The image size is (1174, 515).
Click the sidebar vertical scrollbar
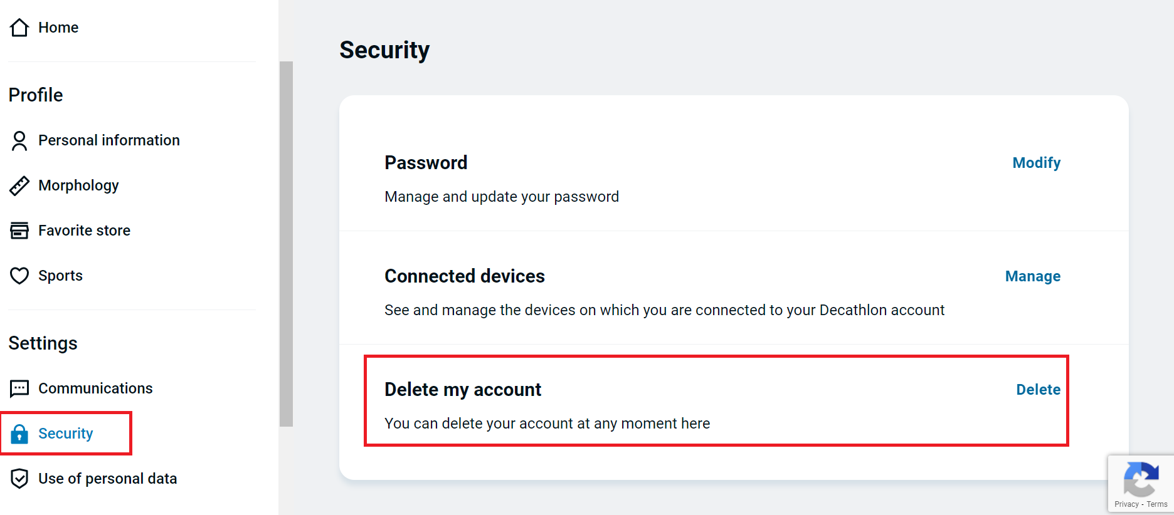click(286, 244)
